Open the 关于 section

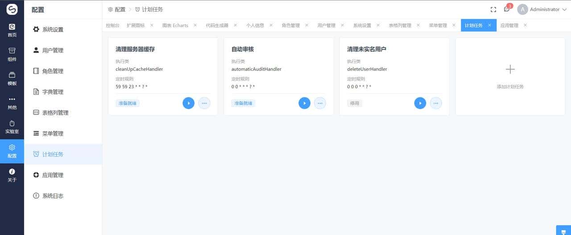coord(12,175)
